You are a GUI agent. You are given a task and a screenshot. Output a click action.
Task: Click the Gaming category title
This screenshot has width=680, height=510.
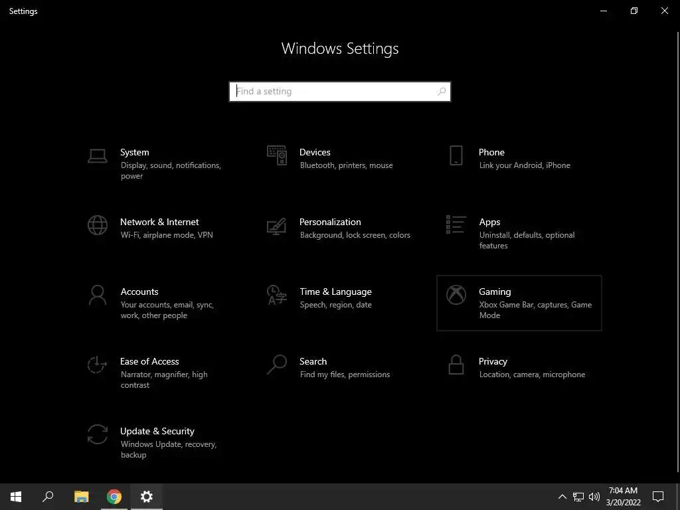pos(495,292)
